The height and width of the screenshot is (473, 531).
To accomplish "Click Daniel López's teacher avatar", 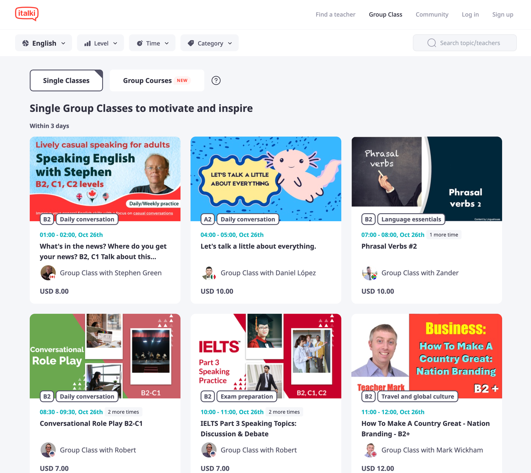I will 209,273.
